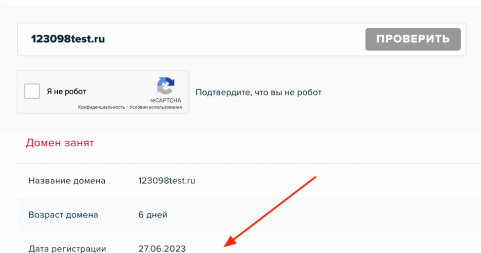Click the red "Домен занят" heading

coord(60,143)
